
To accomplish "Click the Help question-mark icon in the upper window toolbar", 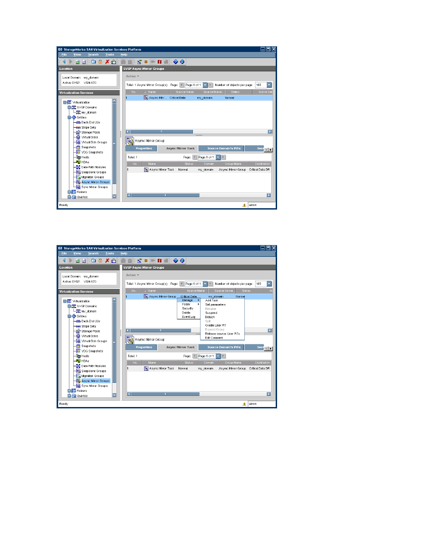I will tap(175, 62).
